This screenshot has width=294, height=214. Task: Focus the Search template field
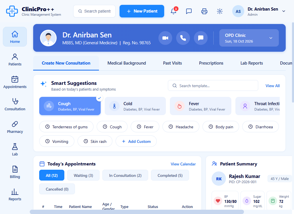point(213,86)
